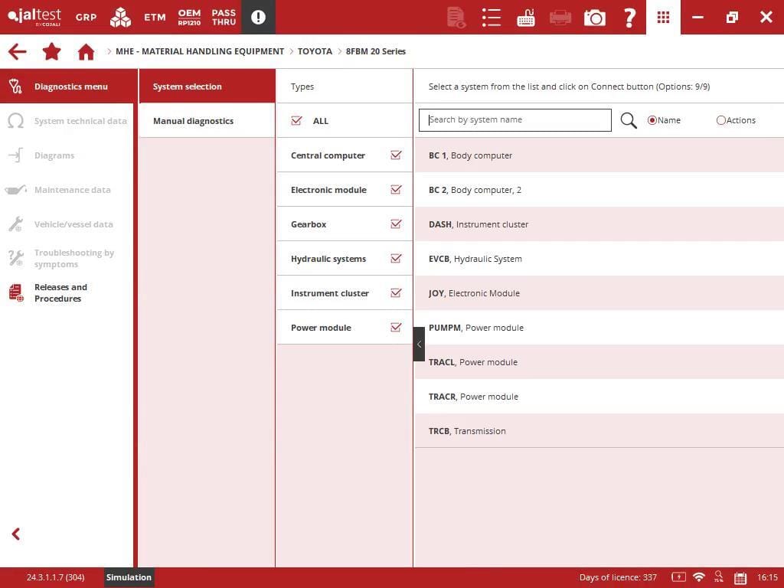Viewport: 784px width, 588px height.
Task: Collapse the types panel with the arrow handle
Action: pos(419,345)
